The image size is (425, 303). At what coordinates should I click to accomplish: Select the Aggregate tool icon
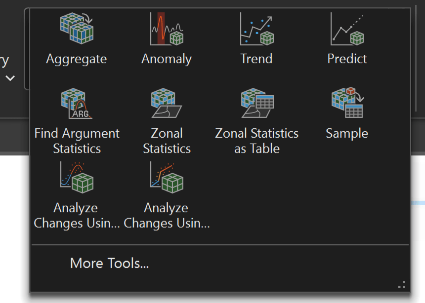click(x=77, y=29)
